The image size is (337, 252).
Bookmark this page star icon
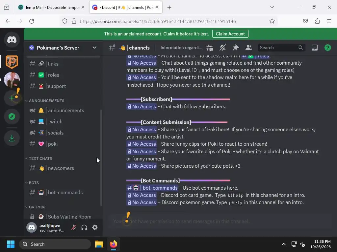point(272,21)
